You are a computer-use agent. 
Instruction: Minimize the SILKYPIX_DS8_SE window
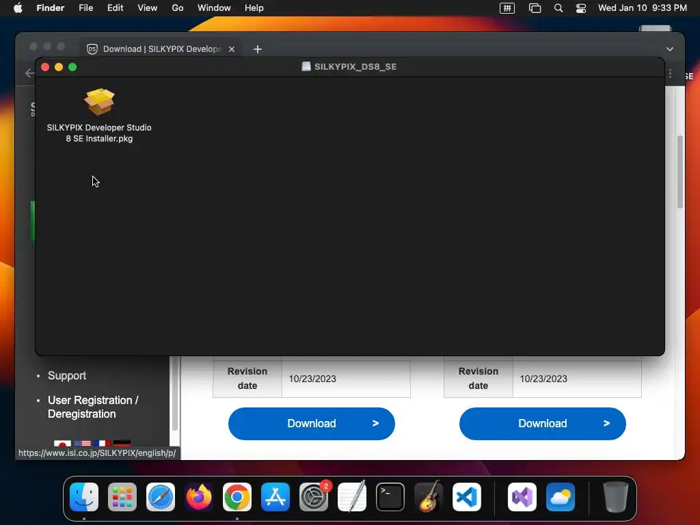59,67
